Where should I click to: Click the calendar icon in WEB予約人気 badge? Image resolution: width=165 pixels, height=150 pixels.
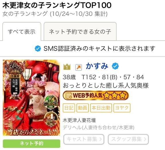pos(69,95)
